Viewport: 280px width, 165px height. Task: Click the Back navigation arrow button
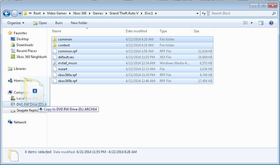[6, 13]
